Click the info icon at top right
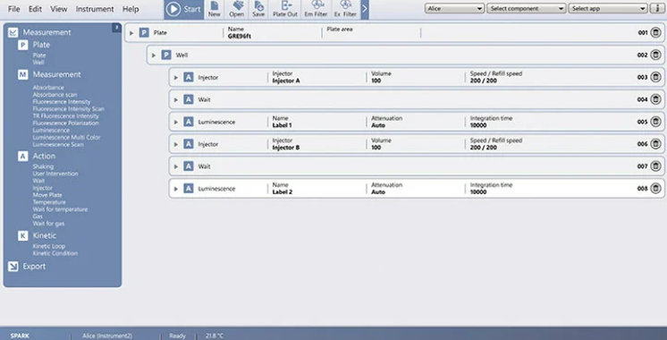667x340 pixels. pyautogui.click(x=657, y=9)
